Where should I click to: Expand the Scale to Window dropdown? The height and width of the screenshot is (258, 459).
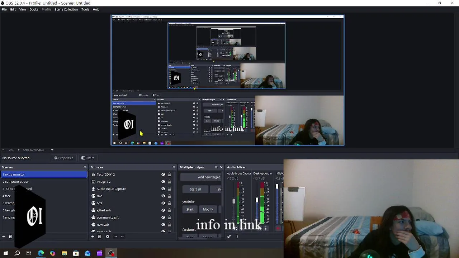click(x=52, y=150)
